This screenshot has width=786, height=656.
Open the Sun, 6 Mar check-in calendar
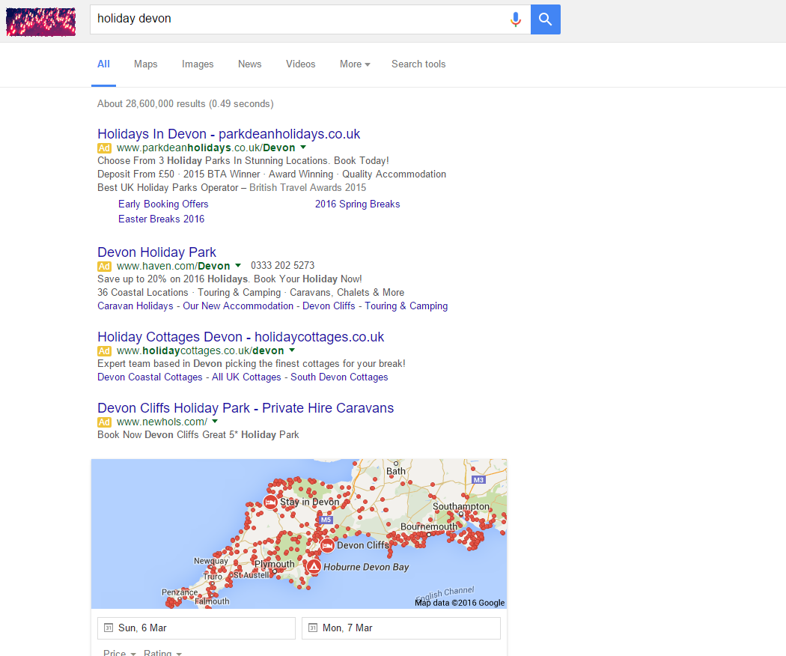(108, 628)
